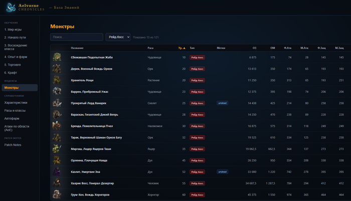Open Тарак, Верховный Шаман Орков Бату entry
Viewport: 351px width, 201px height.
96,137
